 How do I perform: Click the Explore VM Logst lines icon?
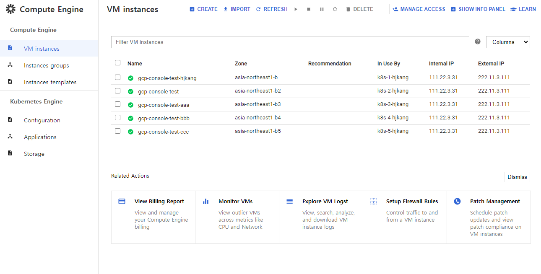click(x=289, y=201)
